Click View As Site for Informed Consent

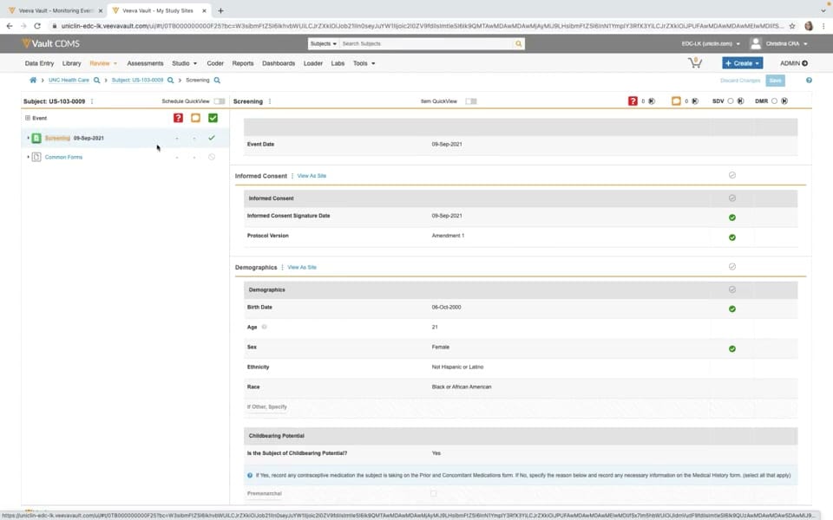[312, 176]
